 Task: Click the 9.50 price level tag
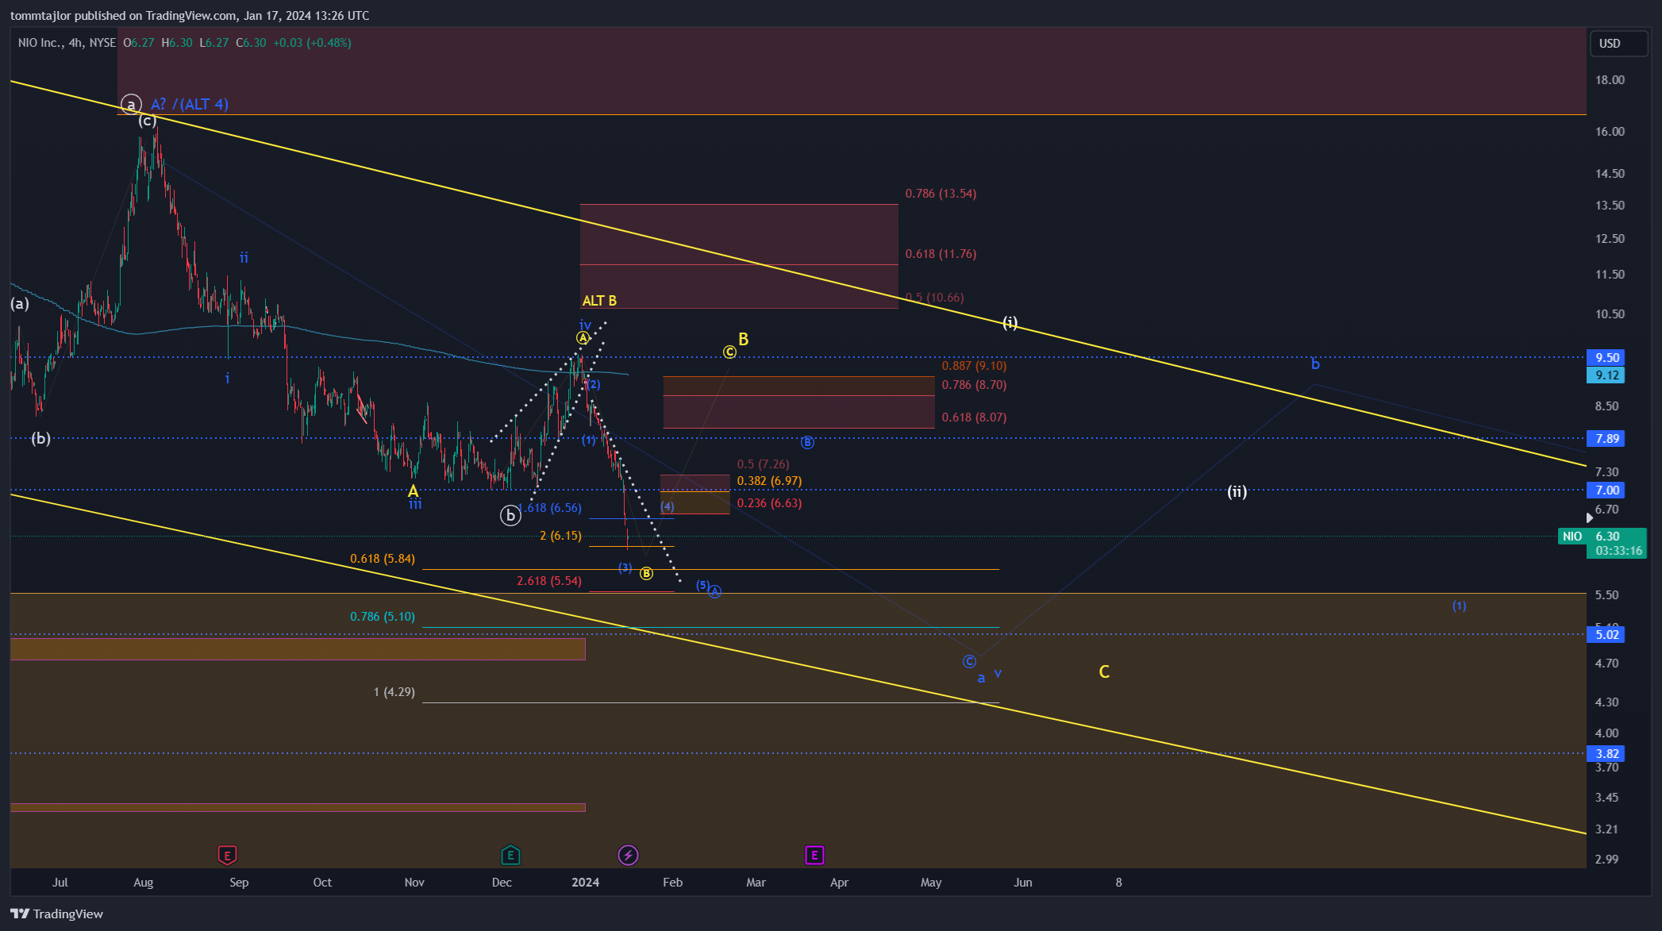[x=1606, y=358]
